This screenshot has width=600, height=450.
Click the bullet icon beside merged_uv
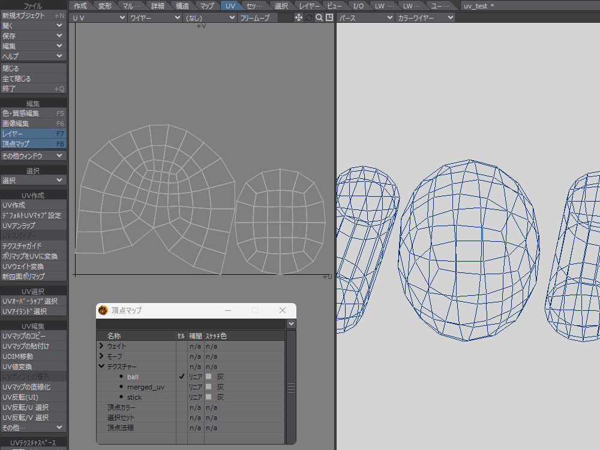coord(121,387)
